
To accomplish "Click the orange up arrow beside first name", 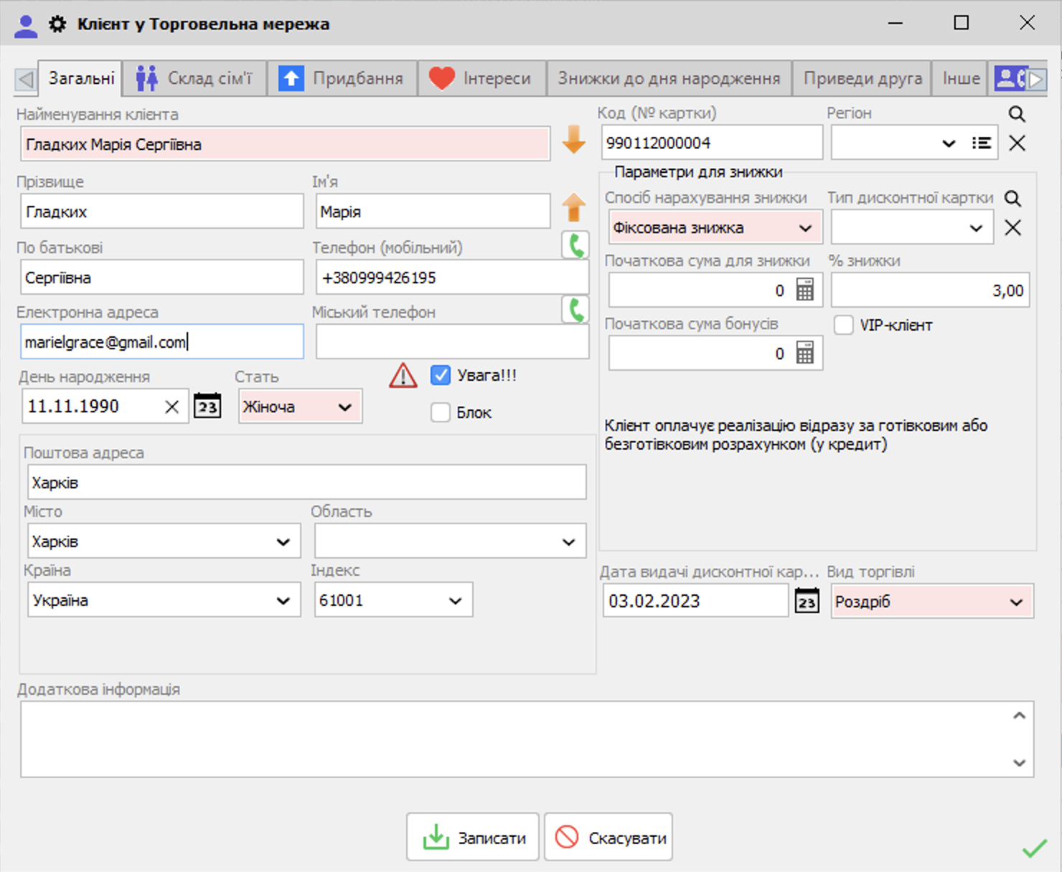I will pos(573,207).
